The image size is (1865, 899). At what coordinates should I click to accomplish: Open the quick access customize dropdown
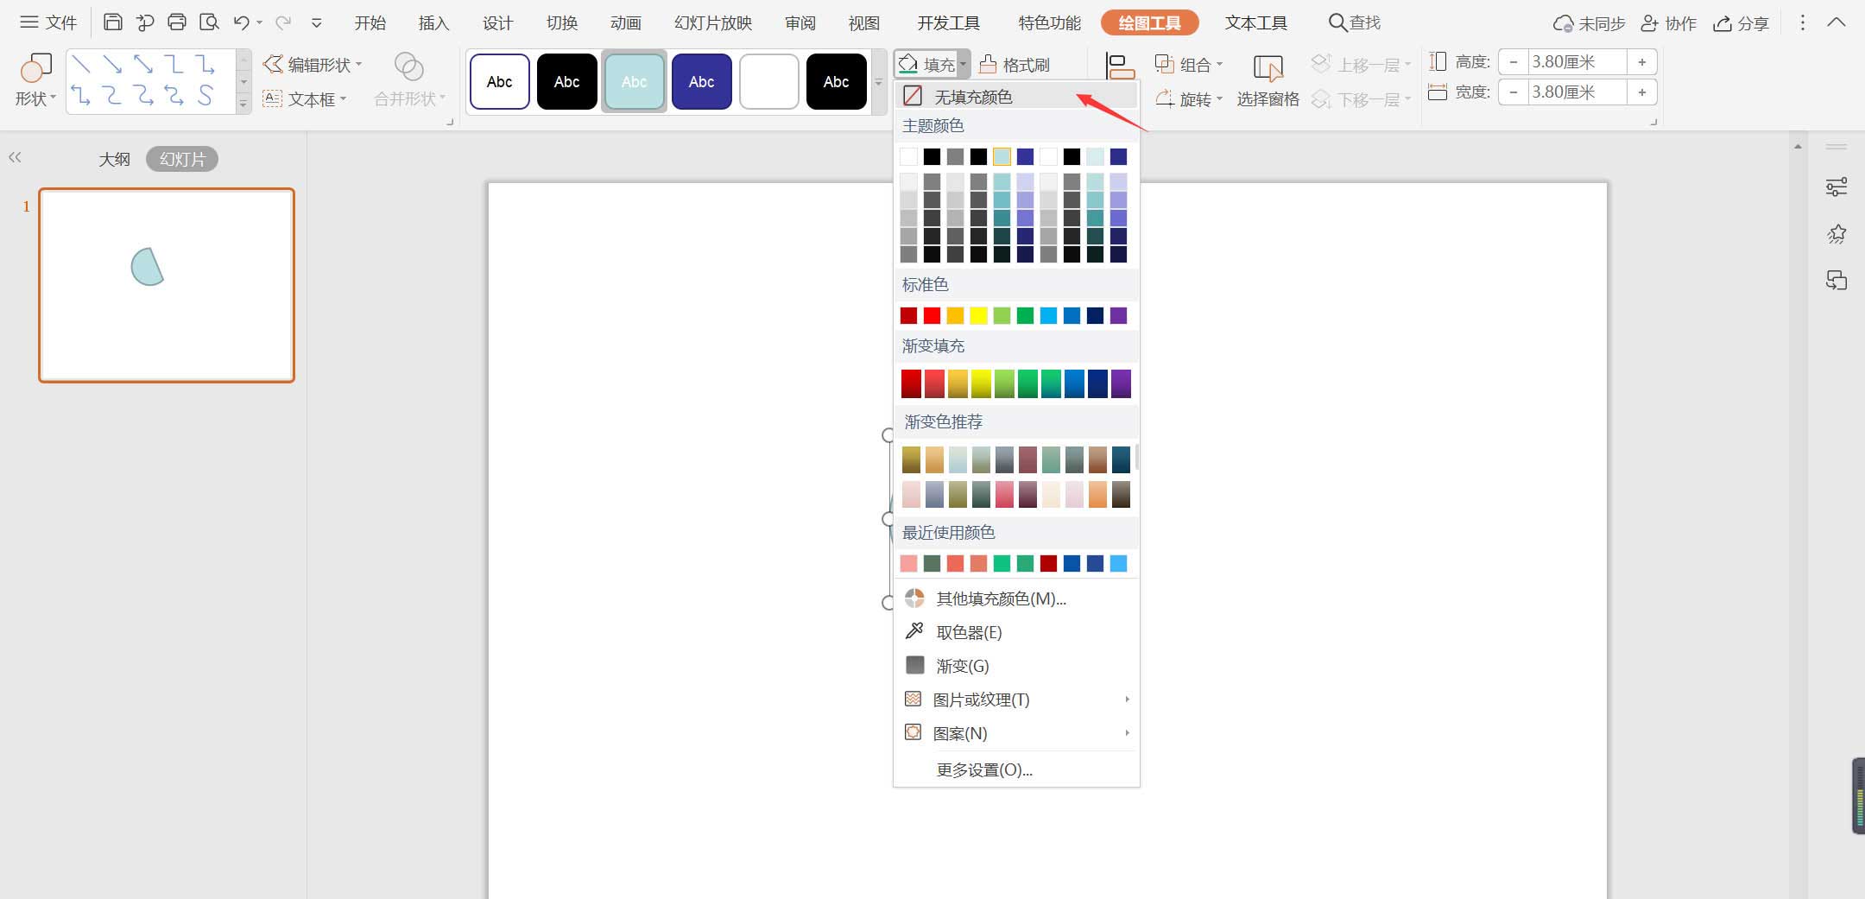[316, 23]
